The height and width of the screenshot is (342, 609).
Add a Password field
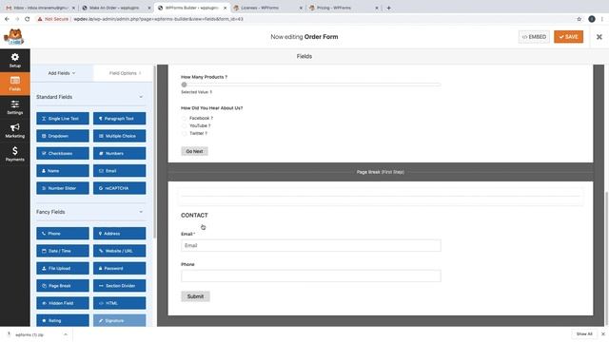[119, 268]
